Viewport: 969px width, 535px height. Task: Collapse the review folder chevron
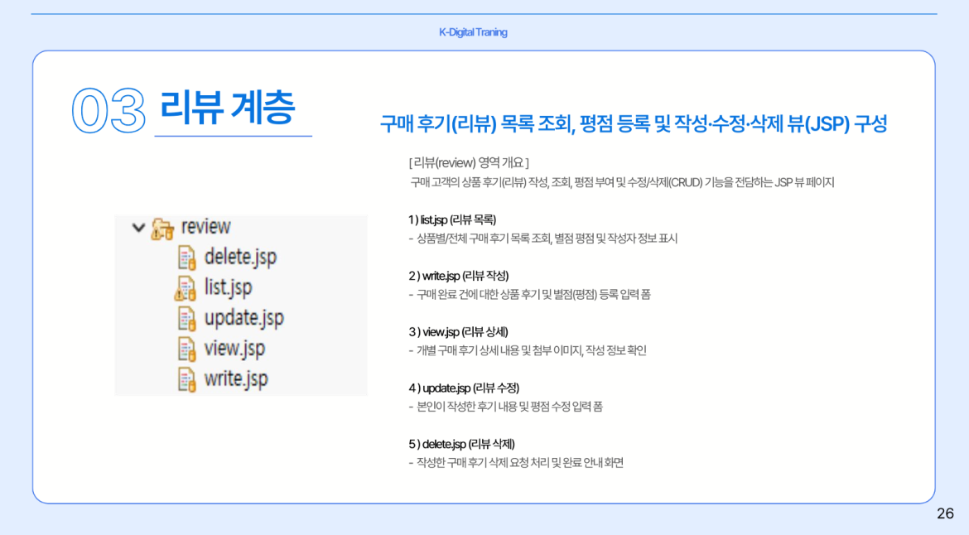(139, 228)
